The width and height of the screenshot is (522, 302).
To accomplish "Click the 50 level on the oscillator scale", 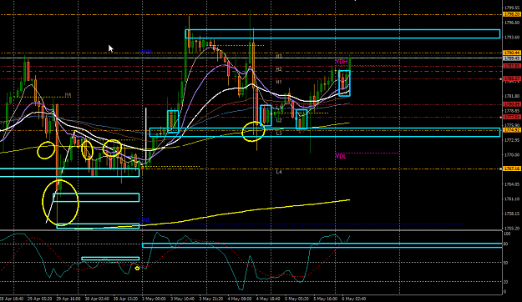I will click(505, 263).
